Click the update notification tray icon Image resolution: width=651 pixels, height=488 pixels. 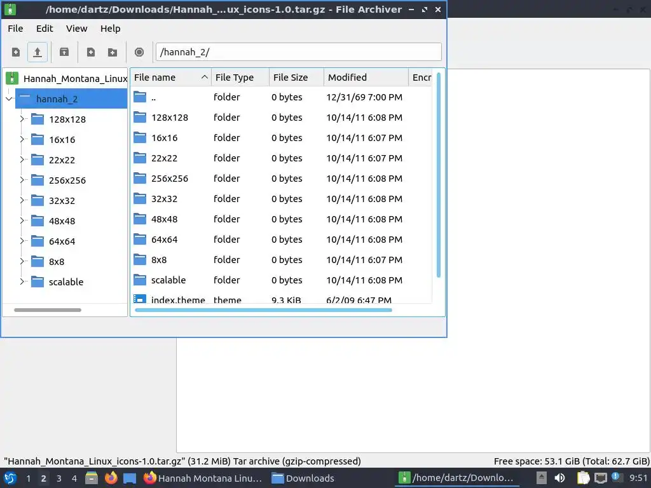(x=616, y=477)
